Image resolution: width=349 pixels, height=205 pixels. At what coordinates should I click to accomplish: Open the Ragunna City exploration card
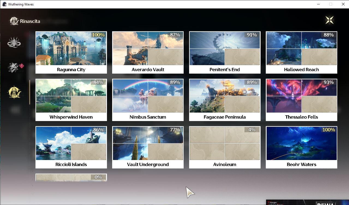coord(71,53)
